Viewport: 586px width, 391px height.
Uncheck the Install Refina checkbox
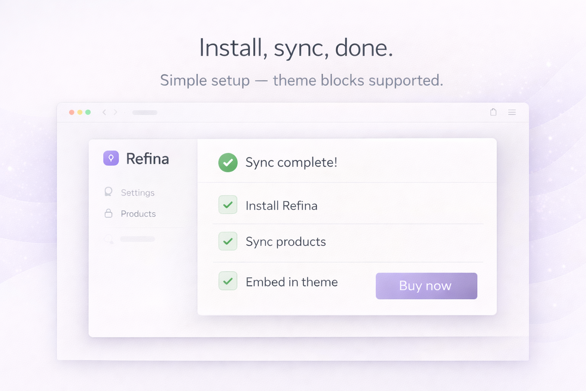[x=228, y=205]
